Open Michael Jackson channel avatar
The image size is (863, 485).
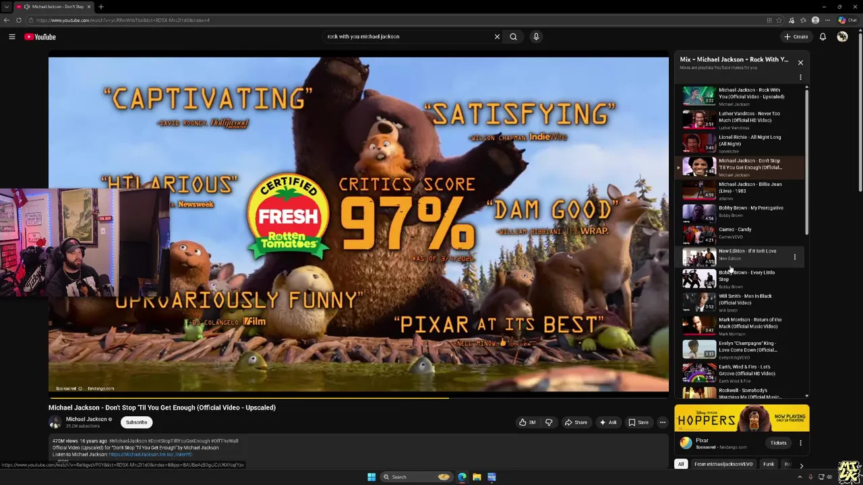point(55,422)
